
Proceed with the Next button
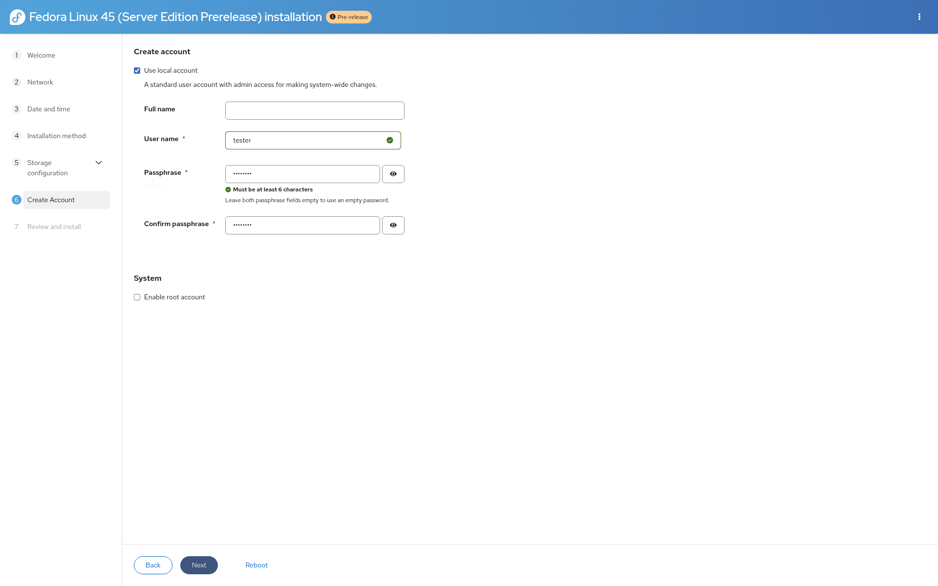[x=199, y=565]
